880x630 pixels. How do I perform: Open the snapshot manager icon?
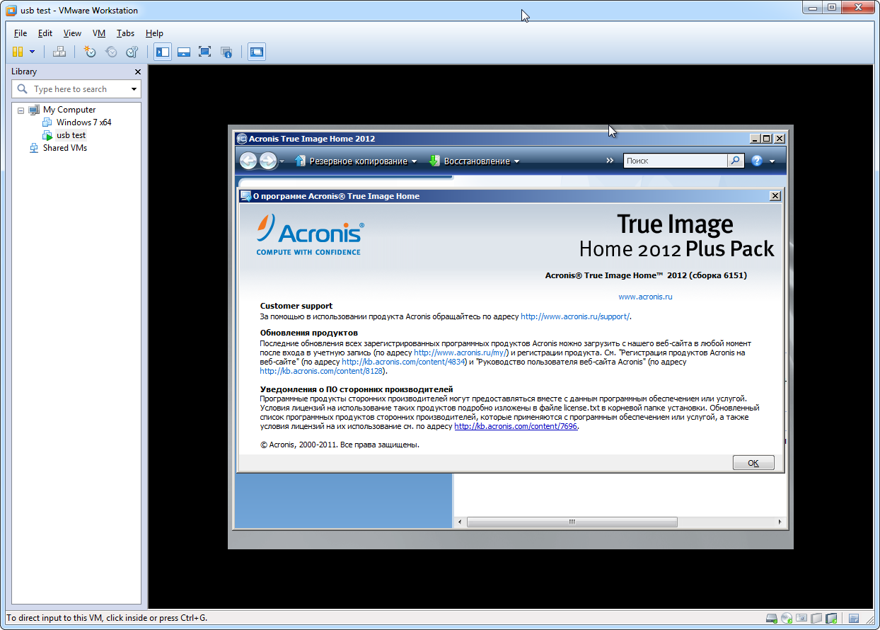point(132,52)
